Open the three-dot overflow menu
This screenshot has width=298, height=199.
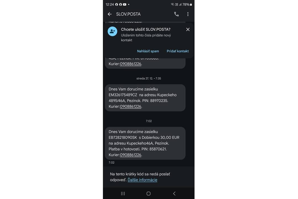pos(188,14)
